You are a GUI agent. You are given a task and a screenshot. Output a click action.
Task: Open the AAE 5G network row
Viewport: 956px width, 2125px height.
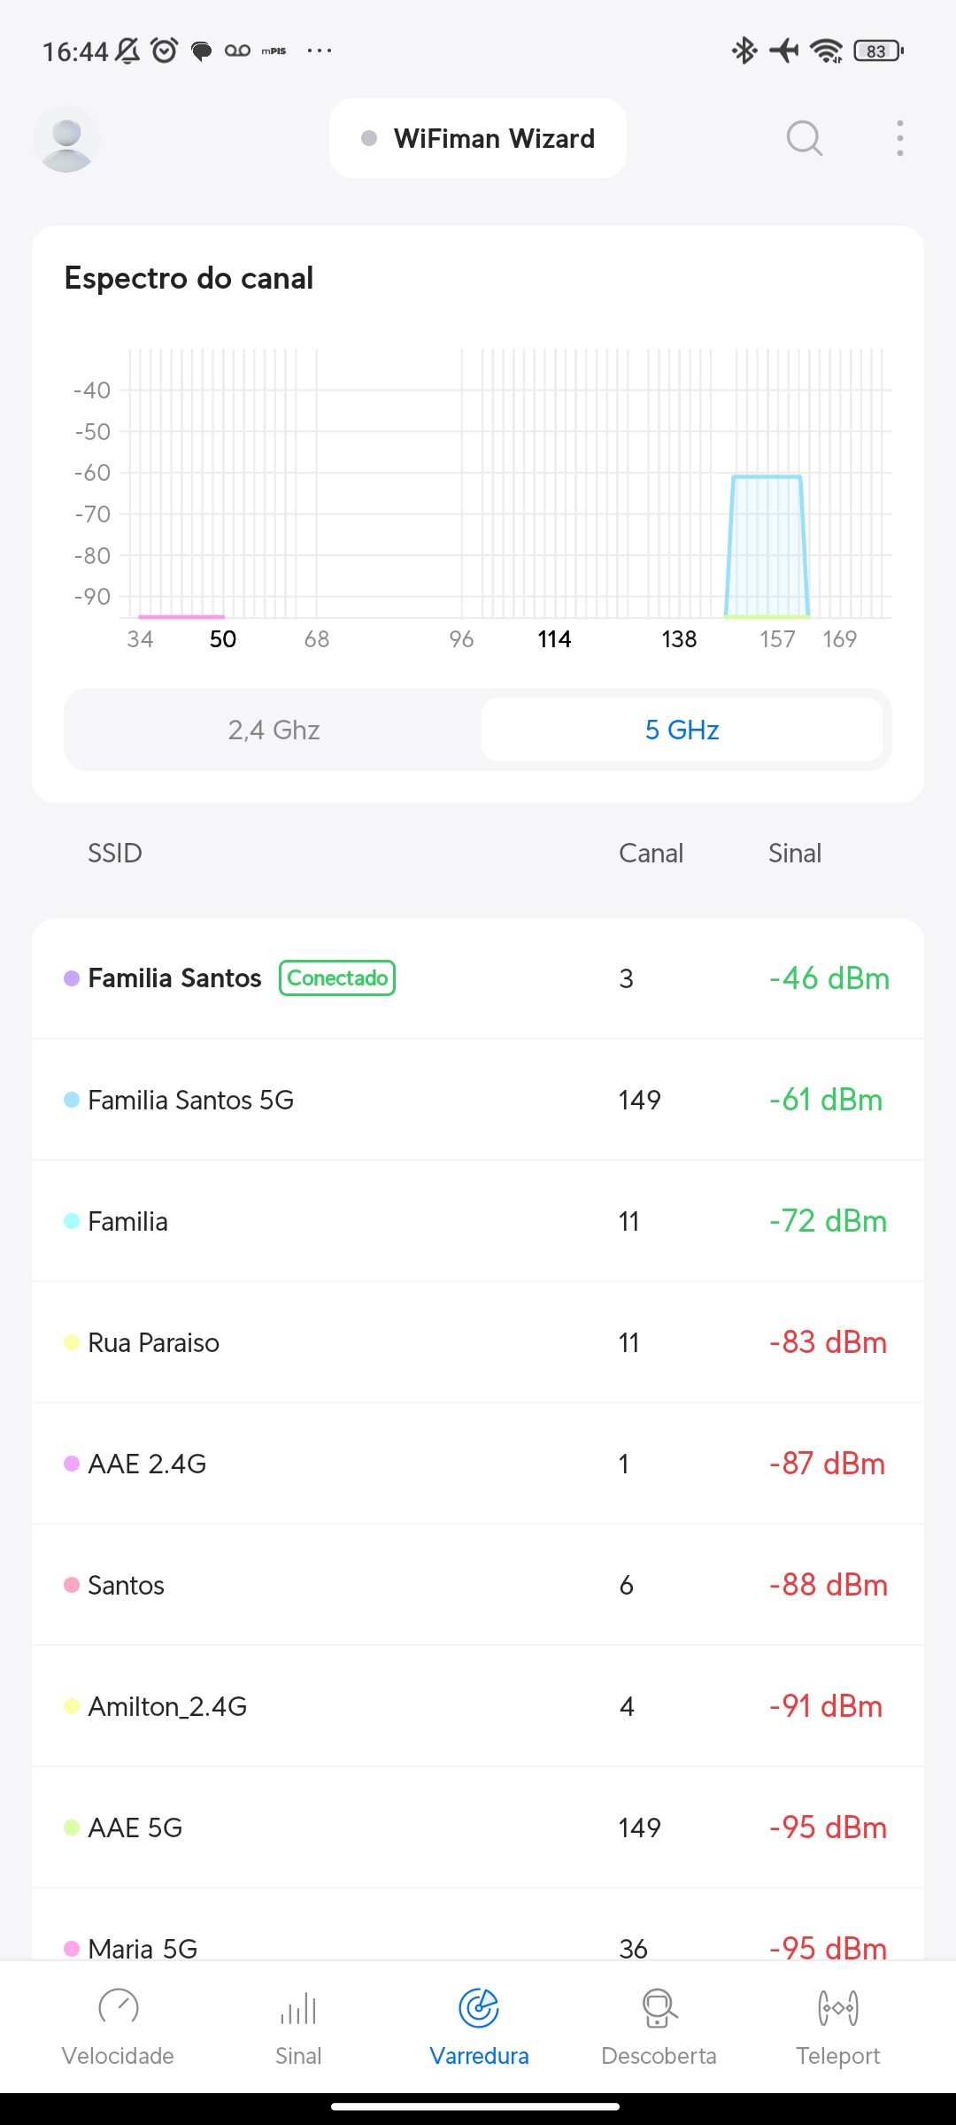(x=478, y=1827)
